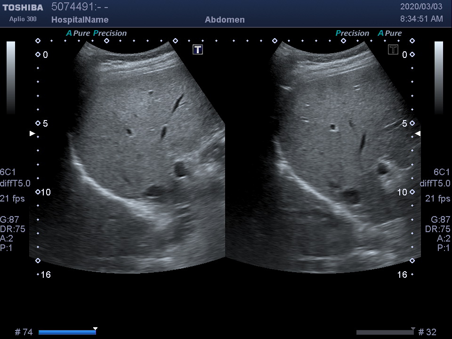The width and height of the screenshot is (452, 339).
Task: Click dynamic range DR:75 on left side
Action: click(x=13, y=229)
